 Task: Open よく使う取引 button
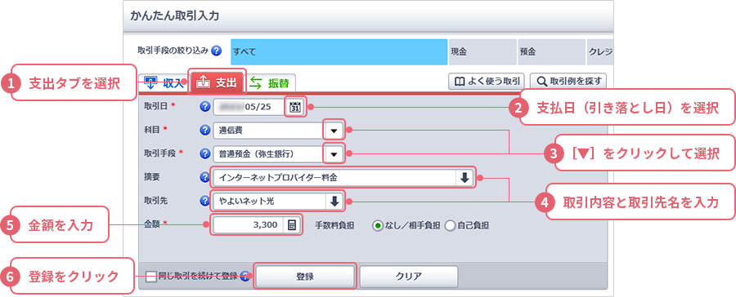pyautogui.click(x=487, y=82)
